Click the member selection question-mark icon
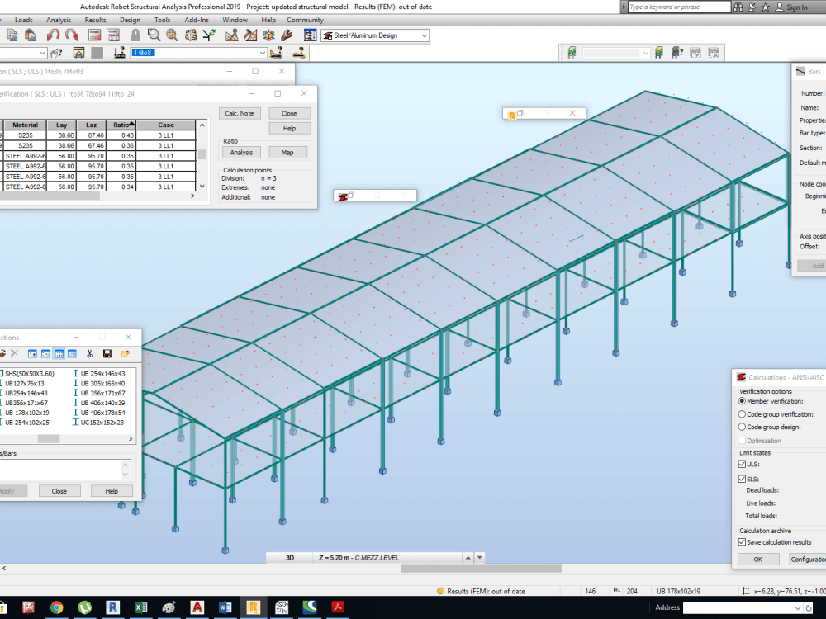Image resolution: width=826 pixels, height=619 pixels. click(x=56, y=53)
